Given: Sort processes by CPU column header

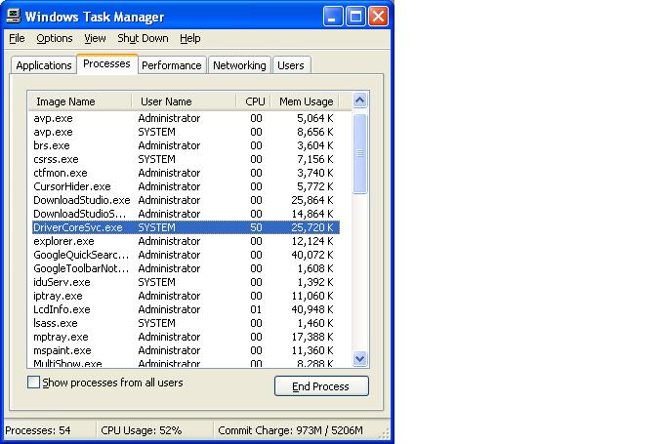Looking at the screenshot, I should coord(253,101).
